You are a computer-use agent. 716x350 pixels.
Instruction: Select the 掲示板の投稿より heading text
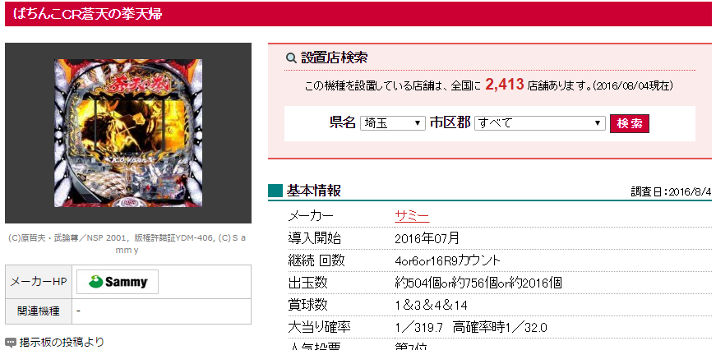62,342
